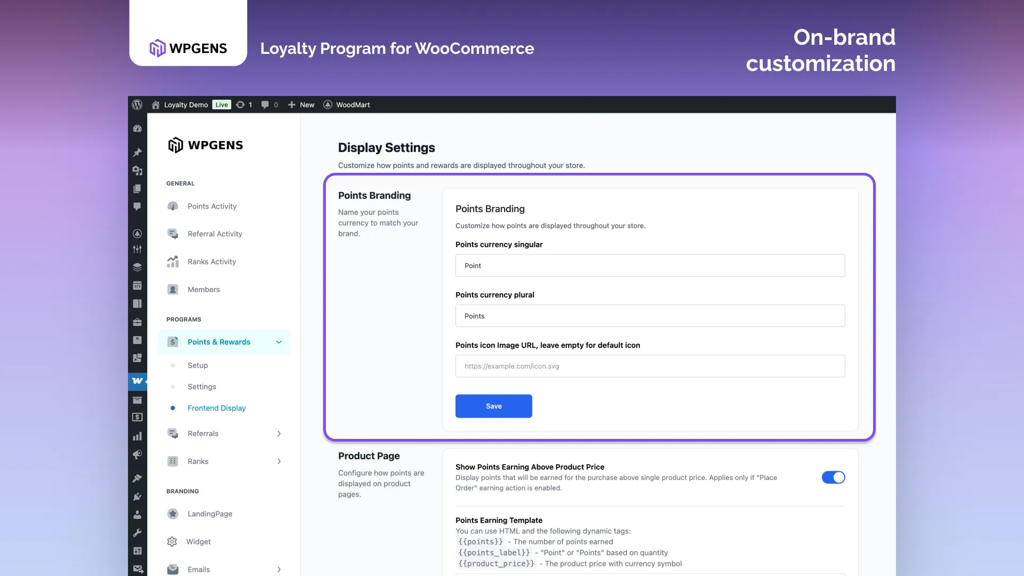Select the Frontend Display status dot
The width and height of the screenshot is (1024, 576).
click(173, 408)
